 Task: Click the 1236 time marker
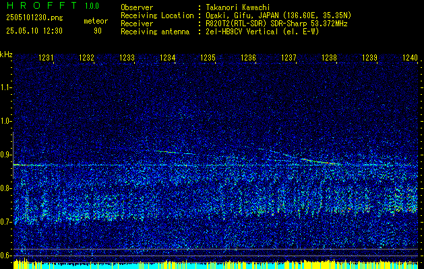[248, 57]
